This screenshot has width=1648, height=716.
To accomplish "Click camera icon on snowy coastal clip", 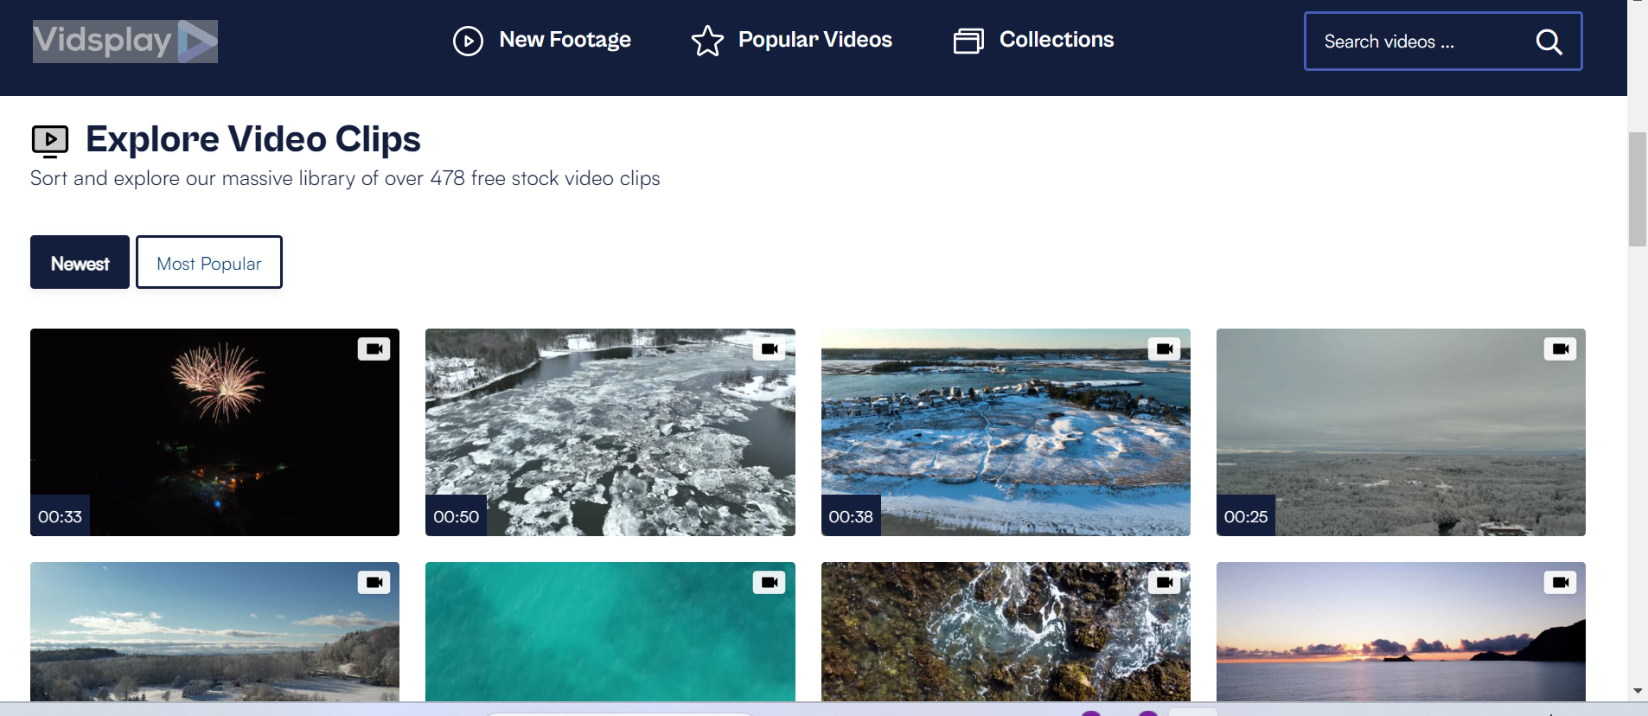I will click(1164, 348).
